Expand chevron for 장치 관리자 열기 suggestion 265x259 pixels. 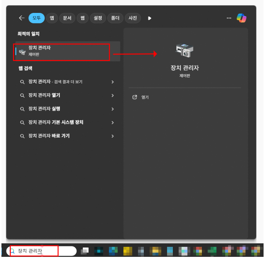pyautogui.click(x=113, y=95)
